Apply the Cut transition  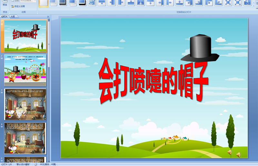pyautogui.click(x=73, y=3)
